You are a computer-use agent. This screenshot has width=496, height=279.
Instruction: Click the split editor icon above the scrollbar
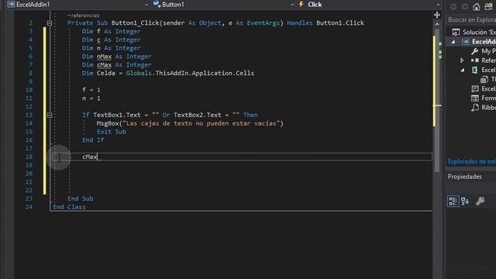point(437,15)
